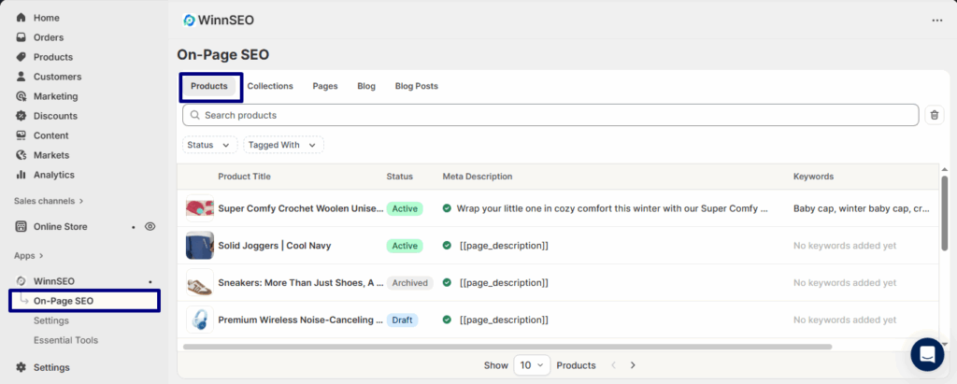Screen dimensions: 957x384
Task: Click the Marketing target icon
Action: [21, 96]
